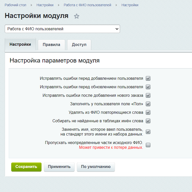Toggle collecting words not found in tables
The height and width of the screenshot is (192, 192).
(148, 121)
